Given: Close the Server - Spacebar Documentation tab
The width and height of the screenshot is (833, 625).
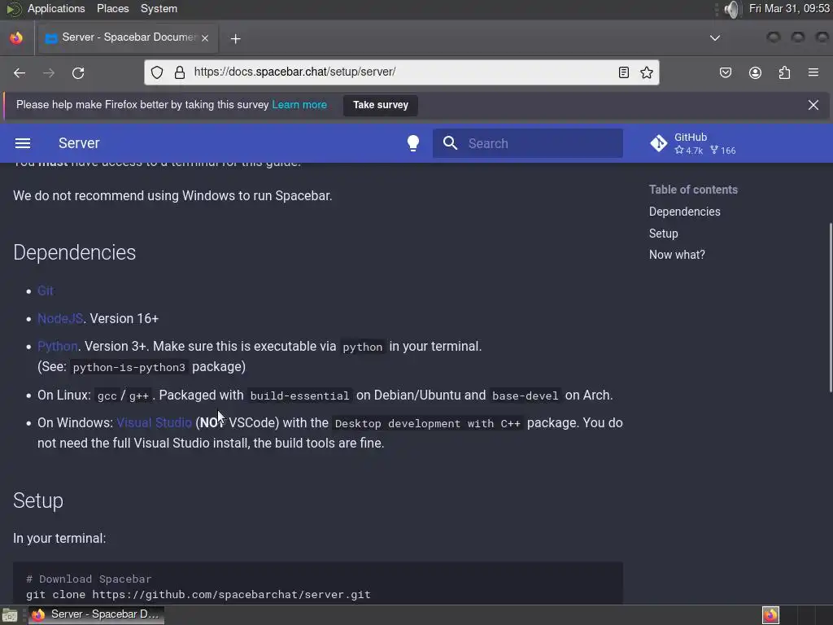Looking at the screenshot, I should (x=205, y=38).
